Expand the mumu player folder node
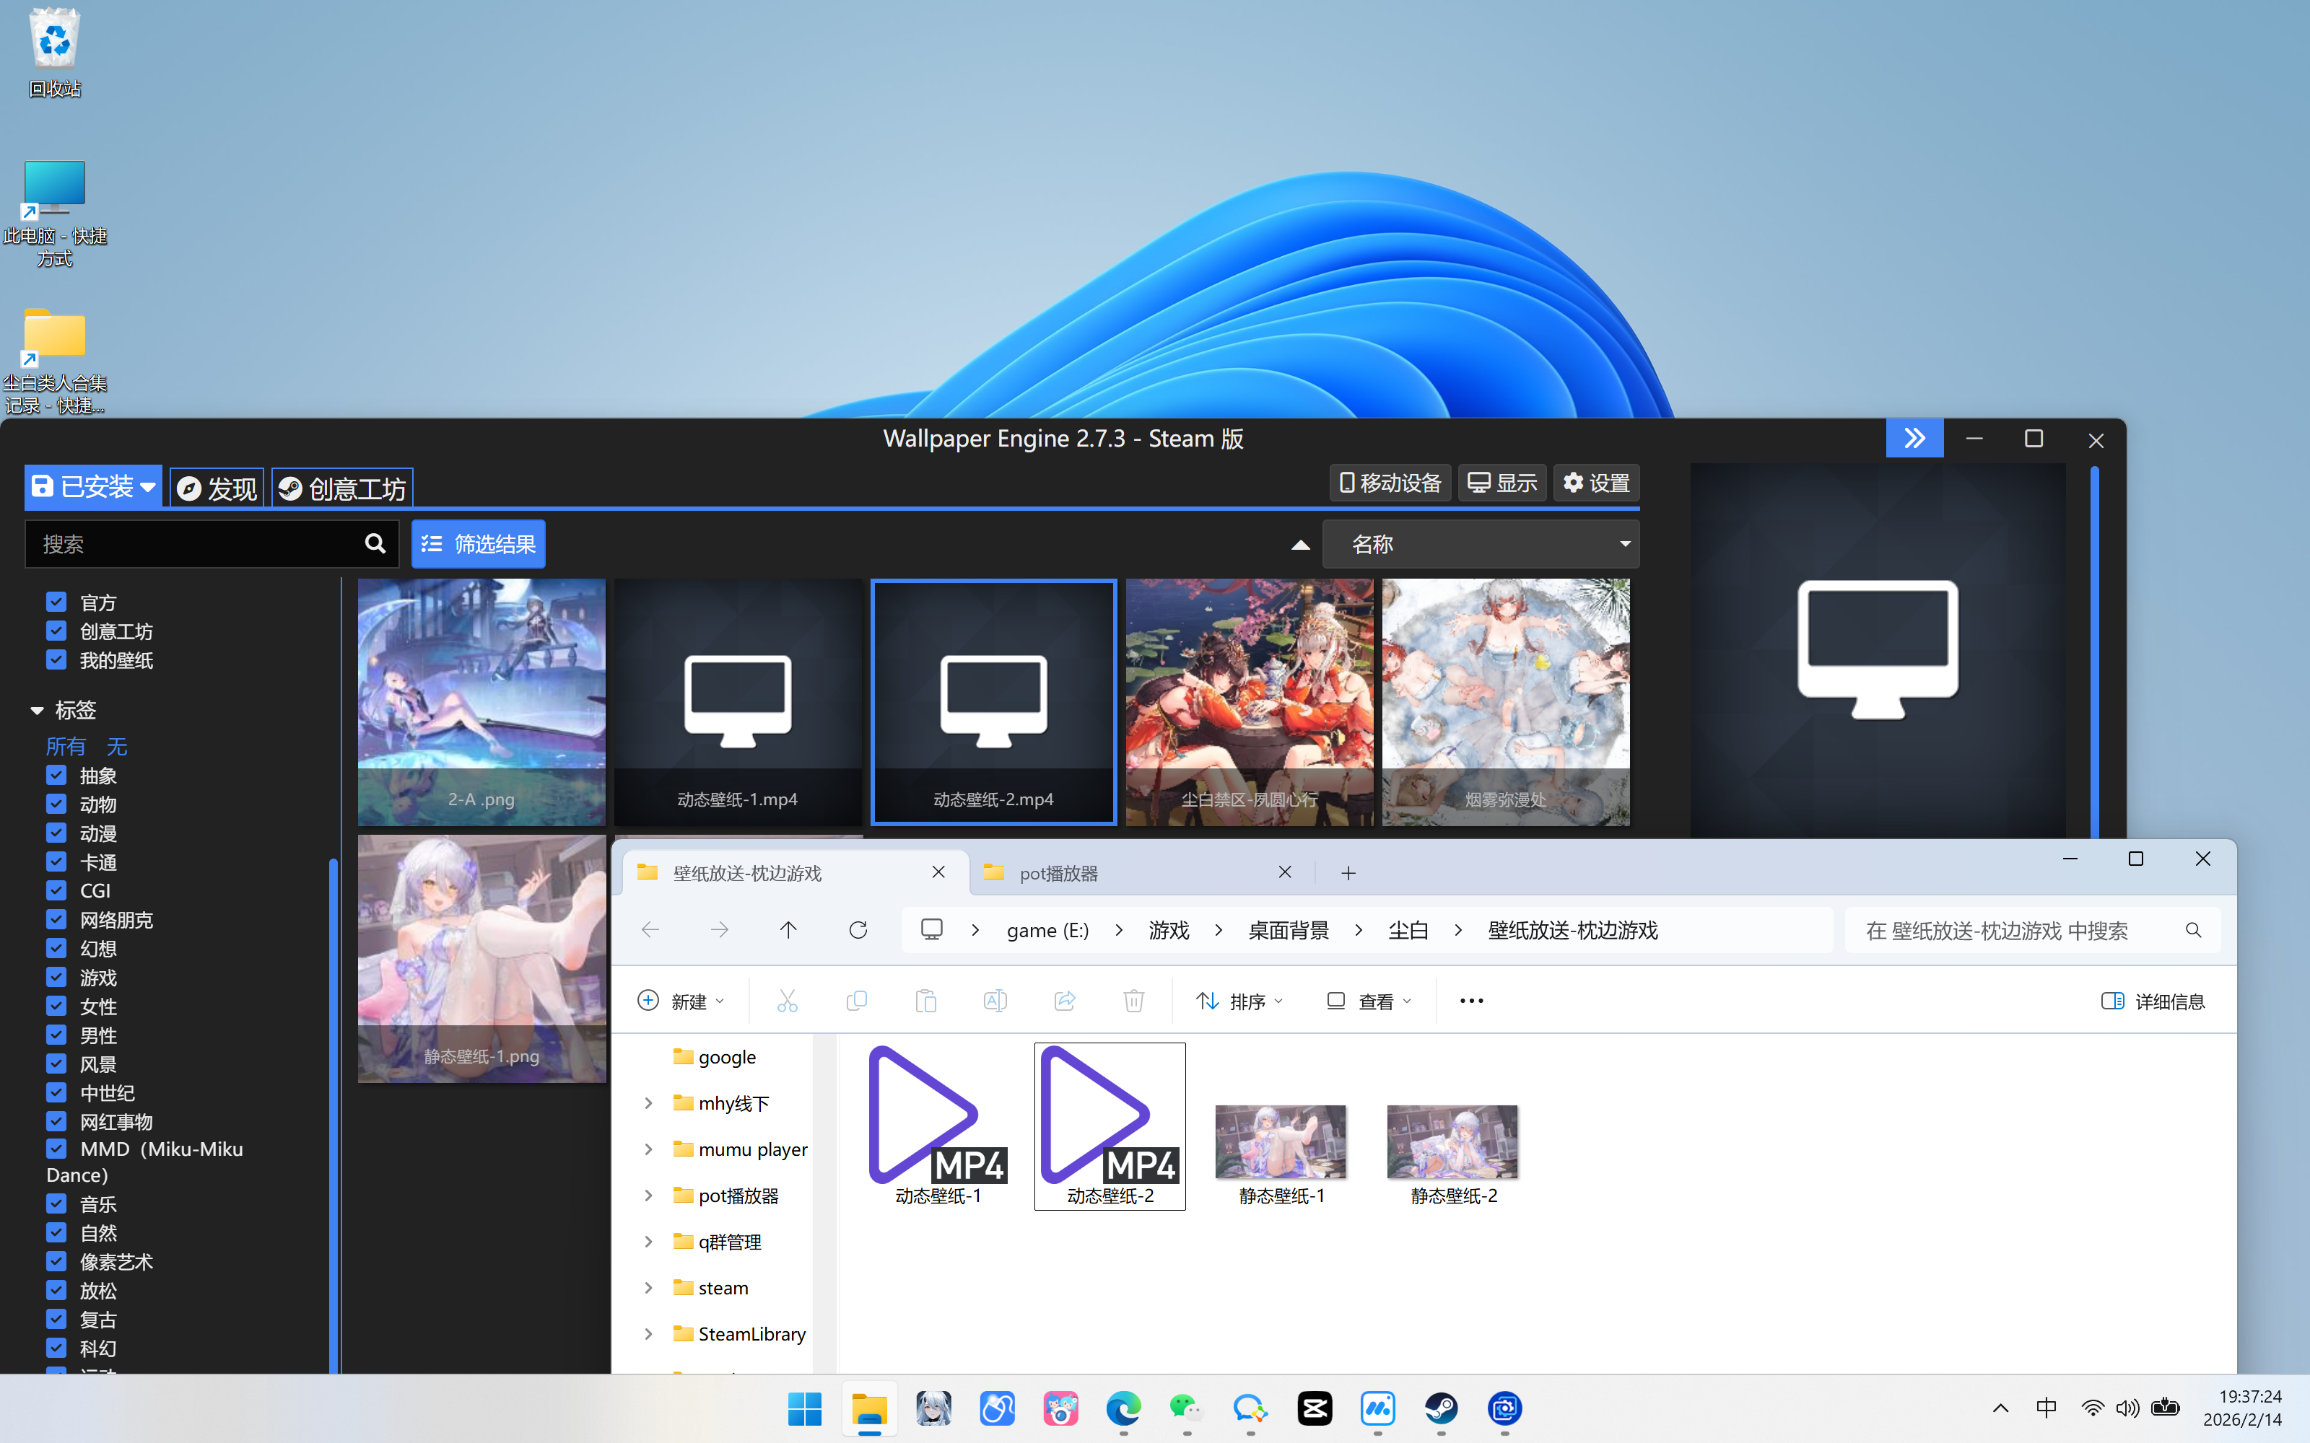The height and width of the screenshot is (1443, 2310). [x=648, y=1149]
